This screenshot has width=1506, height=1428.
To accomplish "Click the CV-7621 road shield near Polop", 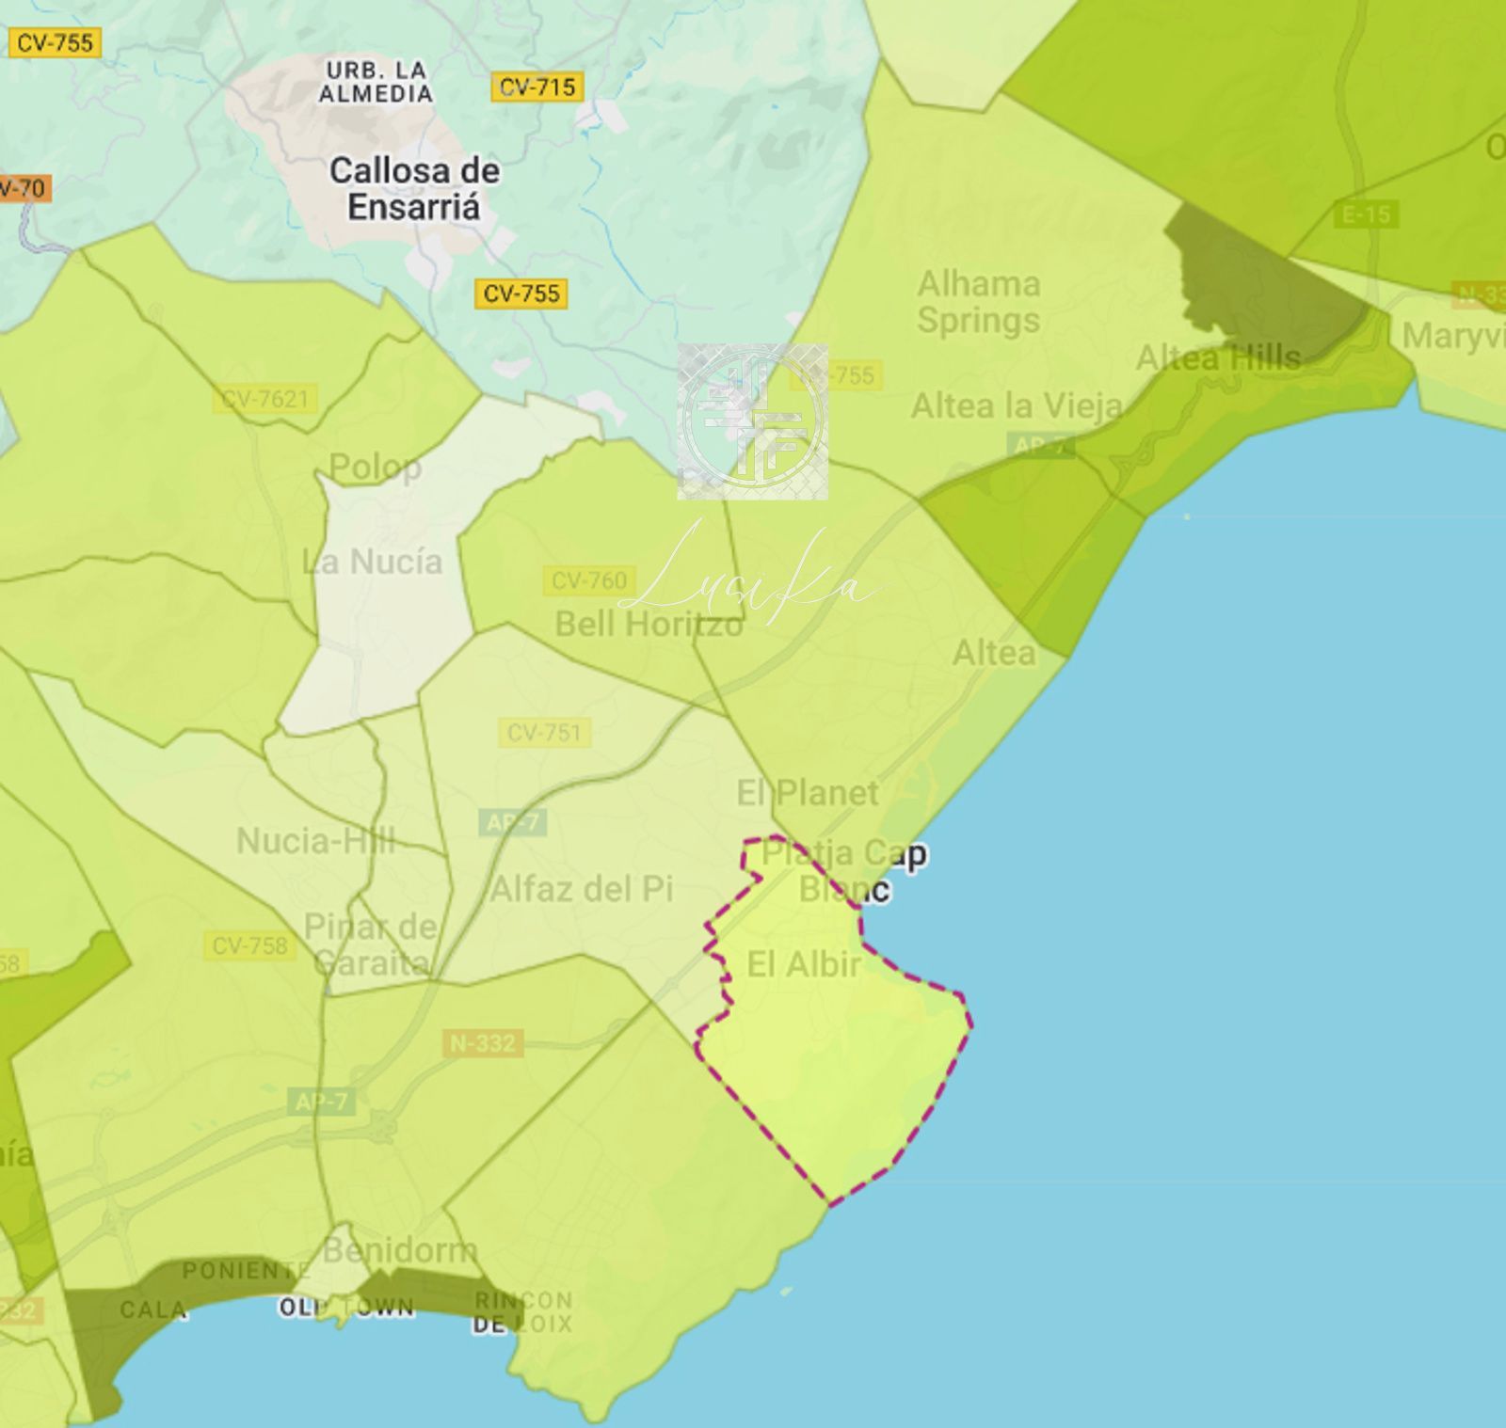I will [265, 399].
